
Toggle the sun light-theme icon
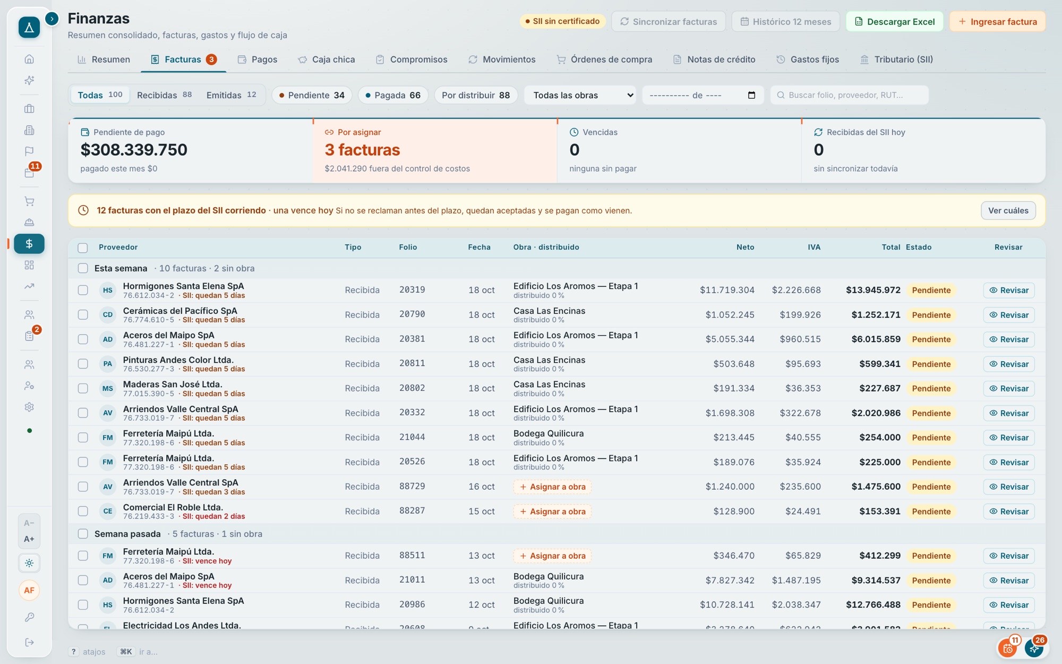(29, 563)
